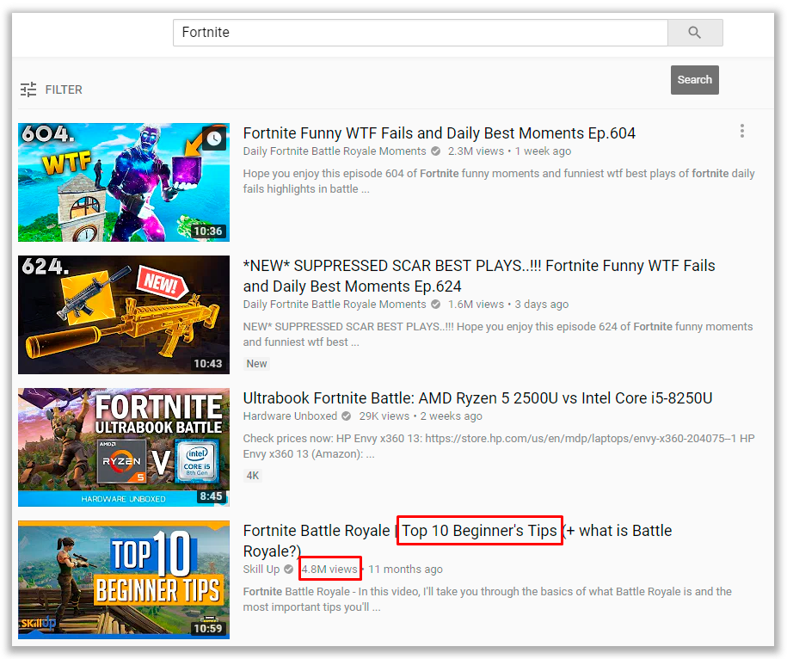Image resolution: width=787 pixels, height=659 pixels.
Task: Visit the Skill Up channel
Action: click(261, 570)
